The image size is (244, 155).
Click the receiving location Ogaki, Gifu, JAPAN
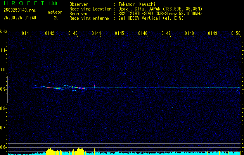[139, 9]
